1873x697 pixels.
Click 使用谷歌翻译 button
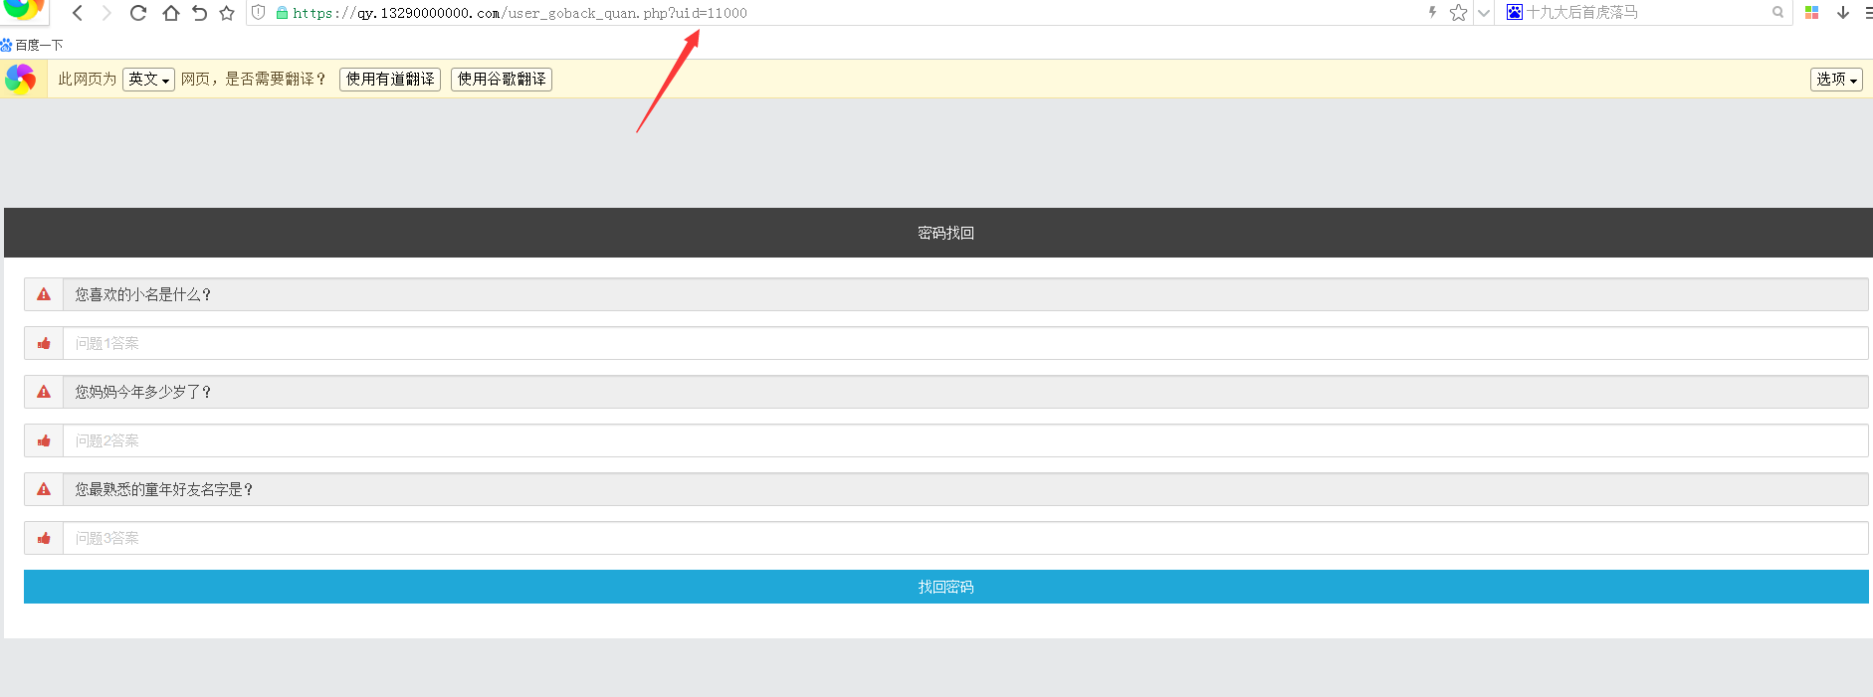[x=502, y=80]
